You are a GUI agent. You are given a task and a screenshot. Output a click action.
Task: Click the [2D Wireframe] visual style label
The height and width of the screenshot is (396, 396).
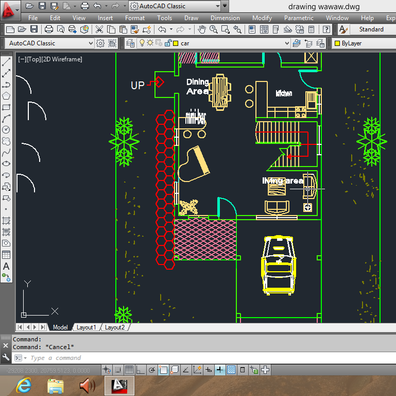pyautogui.click(x=61, y=59)
